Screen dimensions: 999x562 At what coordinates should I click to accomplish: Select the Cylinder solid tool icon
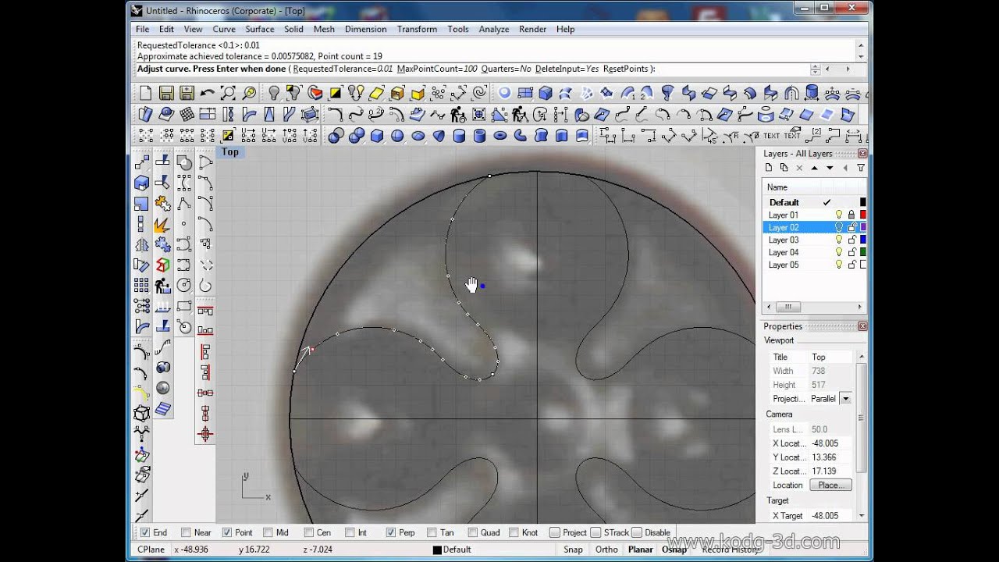[459, 135]
